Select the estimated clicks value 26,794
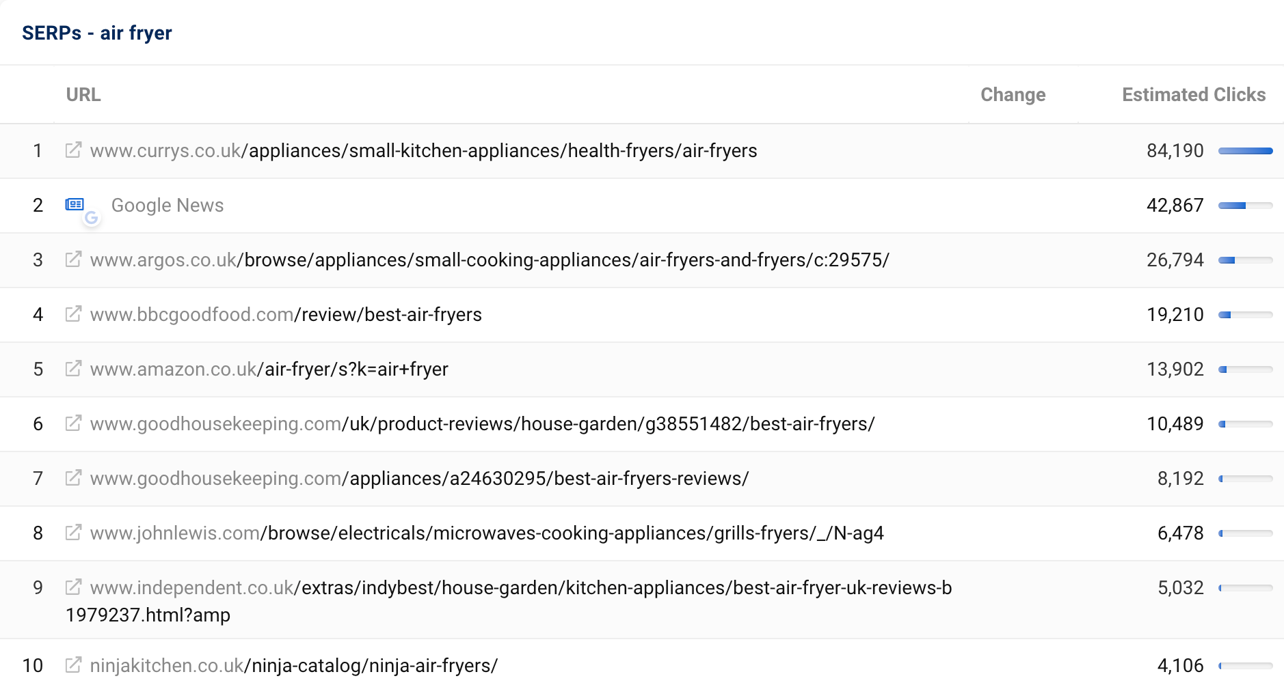Screen dimensions: 1284x685 (x=1175, y=260)
